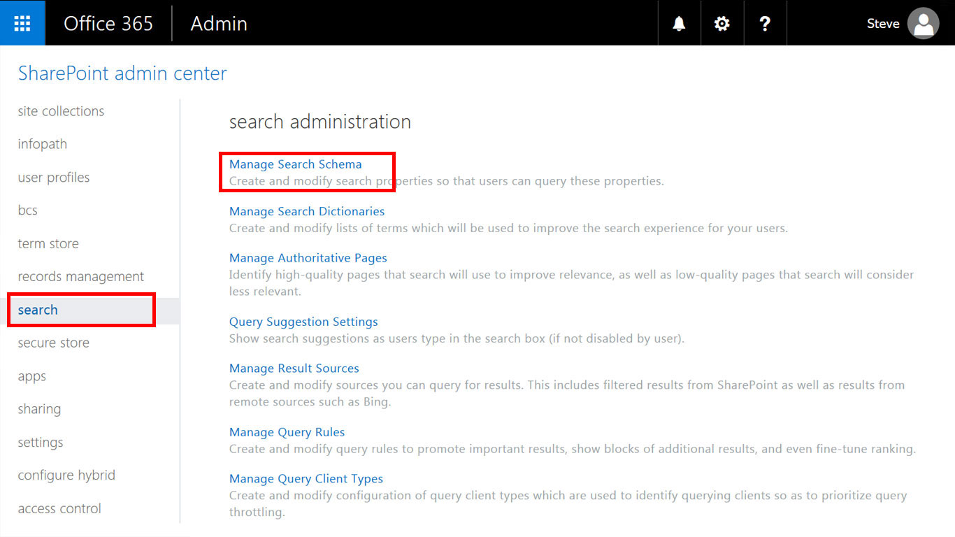Viewport: 955px width, 537px height.
Task: Select site collections in the sidebar
Action: [x=61, y=111]
